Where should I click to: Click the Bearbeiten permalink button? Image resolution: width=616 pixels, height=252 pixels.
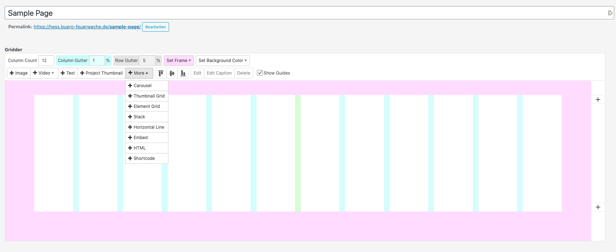pyautogui.click(x=155, y=27)
